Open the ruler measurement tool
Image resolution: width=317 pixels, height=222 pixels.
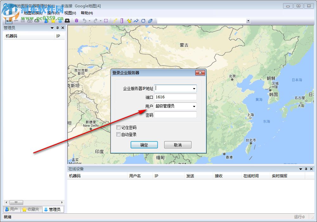(x=122, y=21)
